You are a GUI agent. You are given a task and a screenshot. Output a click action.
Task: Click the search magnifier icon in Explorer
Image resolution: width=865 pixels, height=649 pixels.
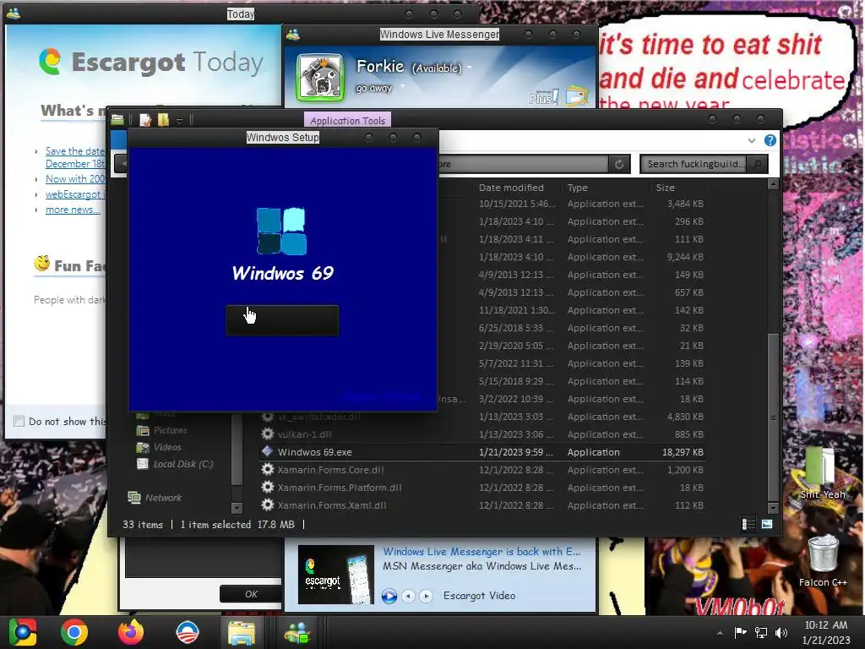click(x=758, y=164)
